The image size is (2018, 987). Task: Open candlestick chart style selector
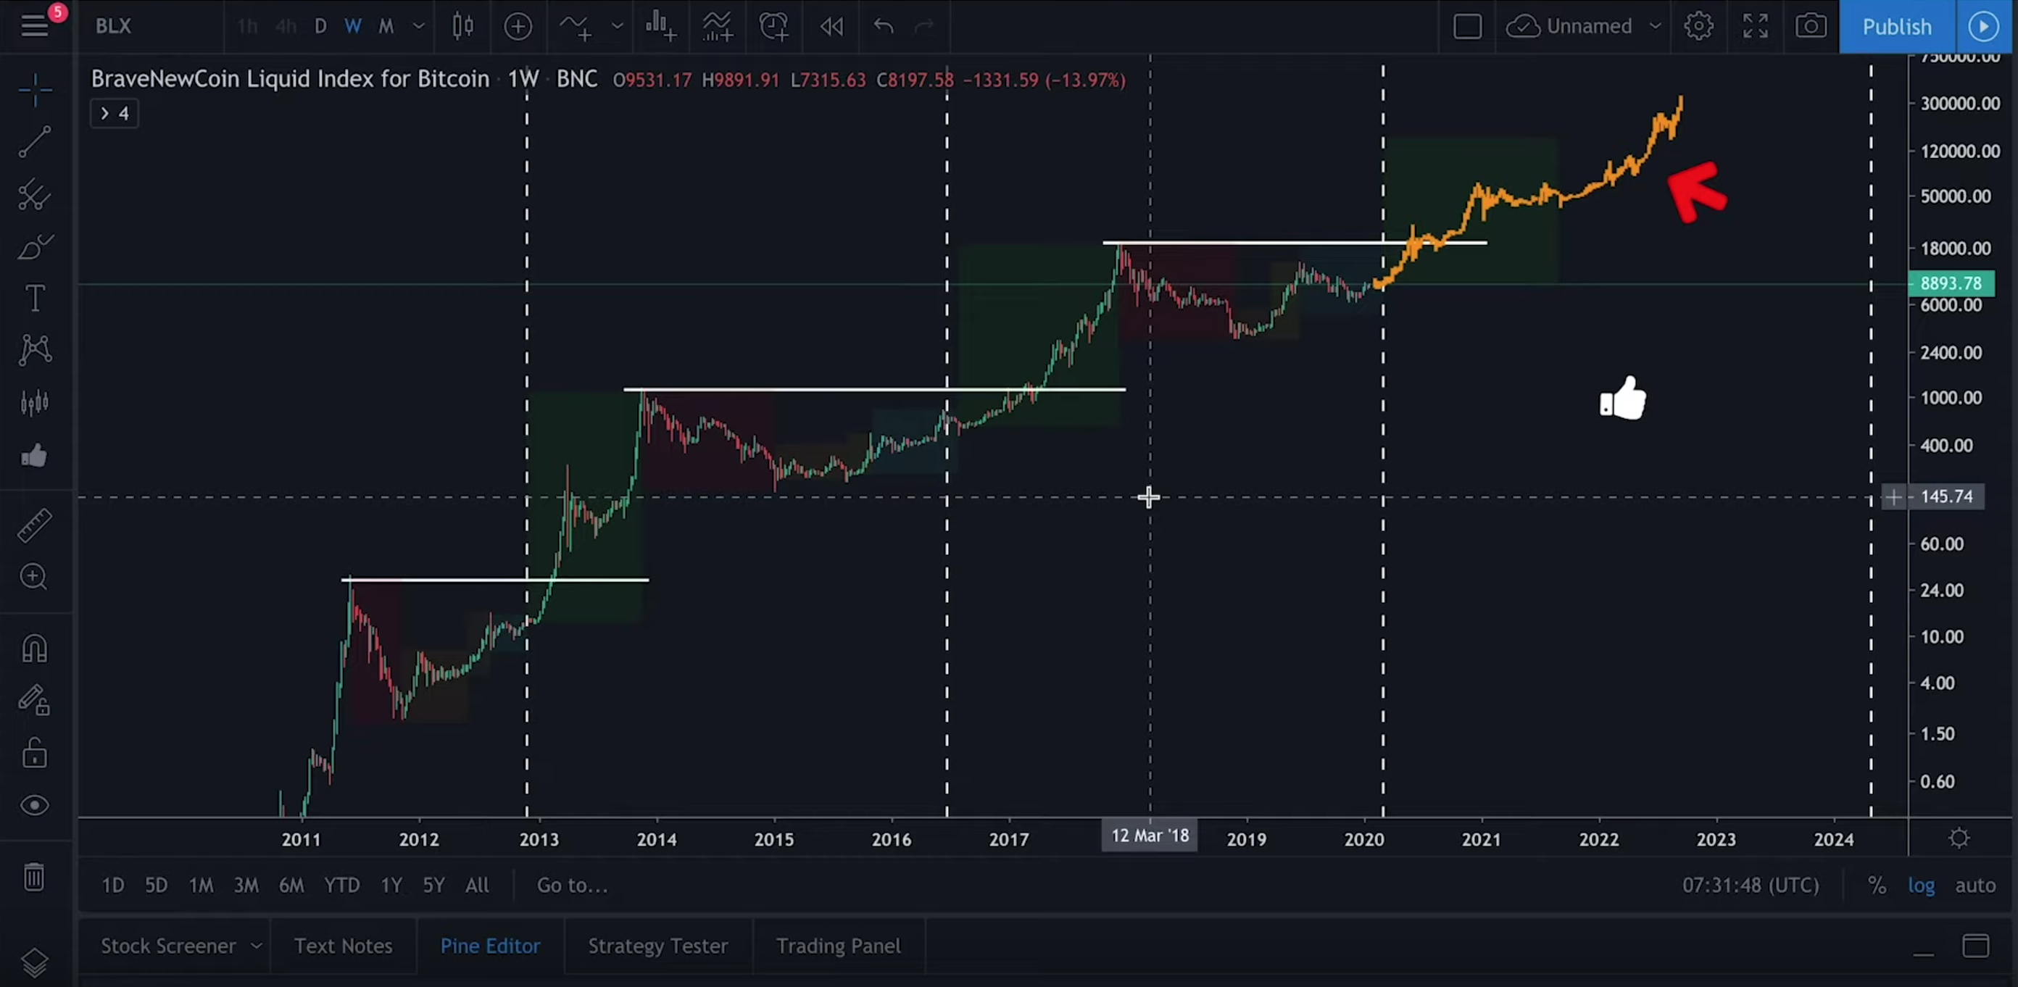click(463, 27)
